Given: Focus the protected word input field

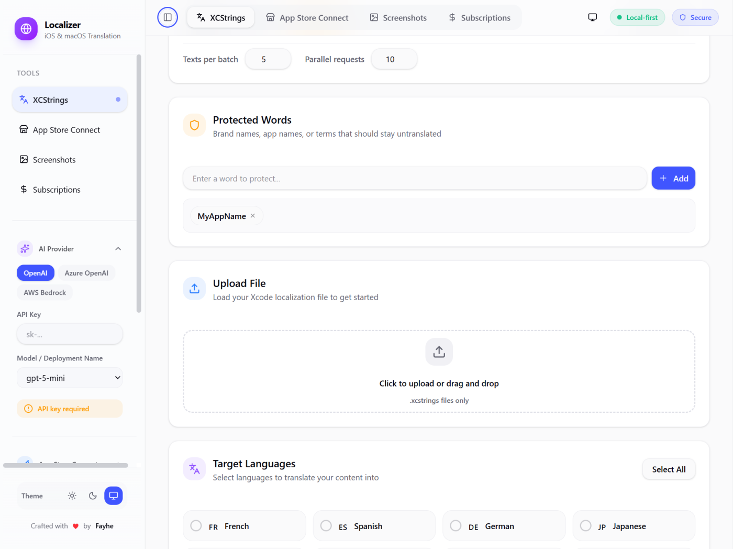Looking at the screenshot, I should [x=414, y=179].
